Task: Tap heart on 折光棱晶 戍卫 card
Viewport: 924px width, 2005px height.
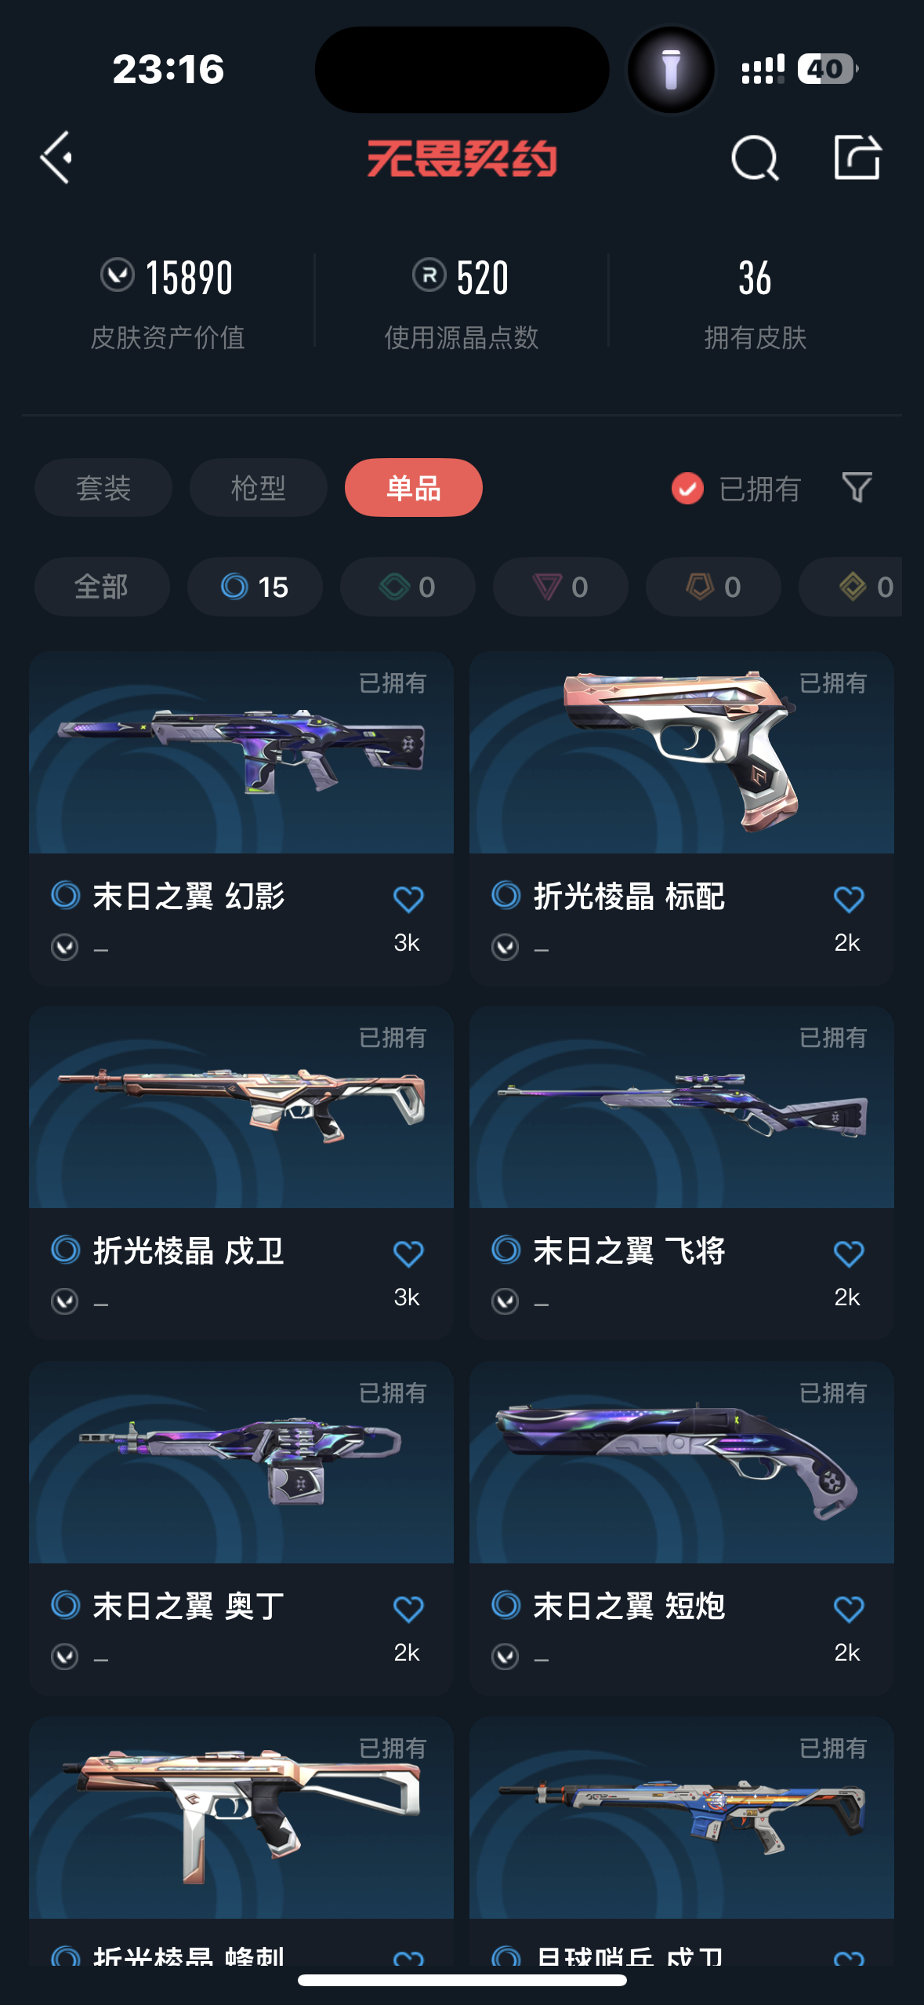Action: point(408,1254)
